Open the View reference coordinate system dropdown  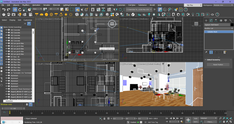point(37,9)
